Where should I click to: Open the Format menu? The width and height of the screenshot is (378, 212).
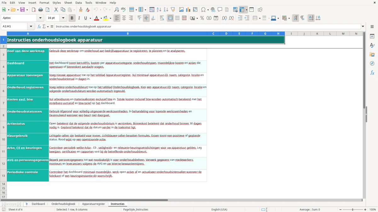tap(44, 3)
